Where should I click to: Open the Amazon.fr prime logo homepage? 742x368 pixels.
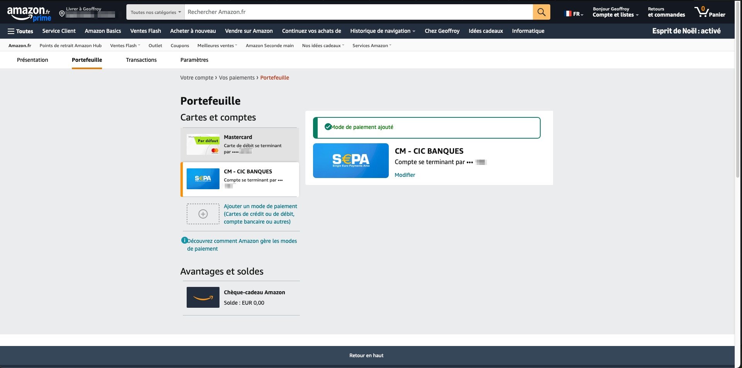click(x=29, y=14)
